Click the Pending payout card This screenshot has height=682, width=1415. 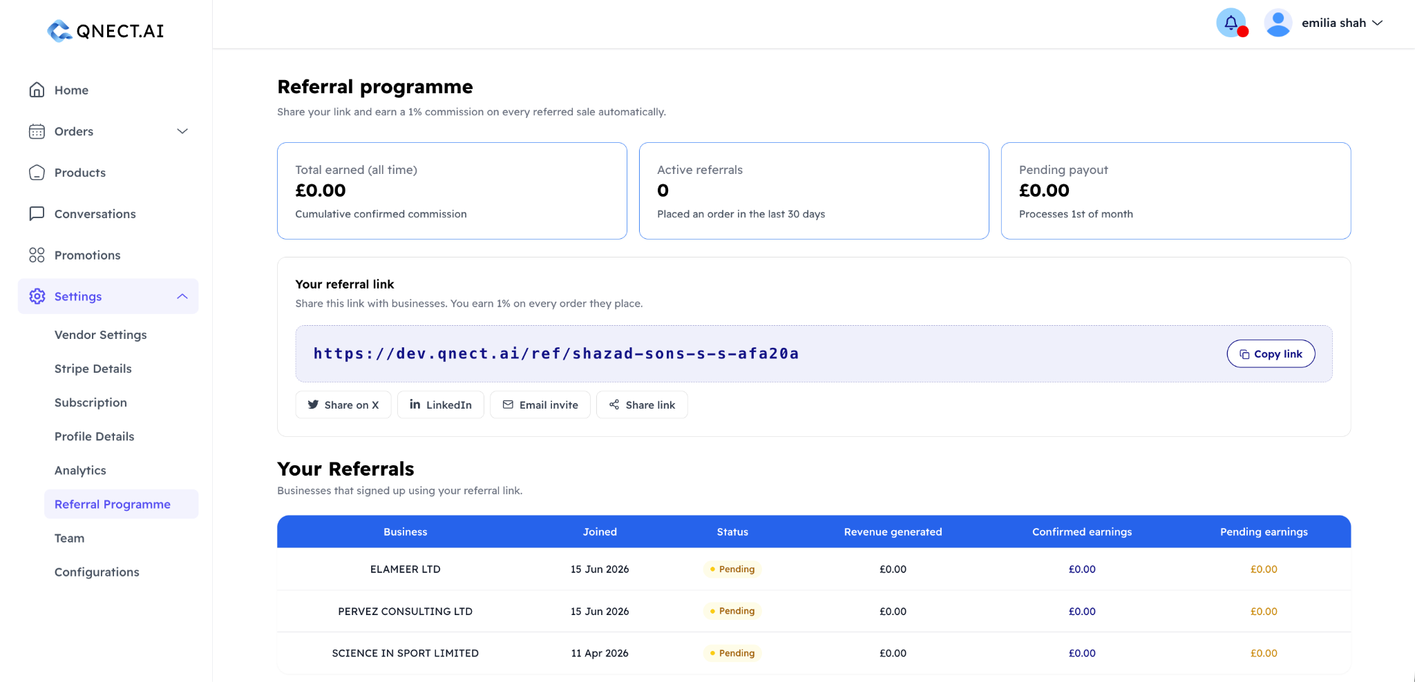pyautogui.click(x=1176, y=191)
